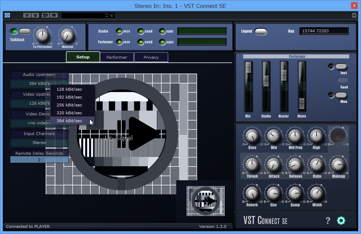
Task: Select 192 kBit/sec from the list
Action: [x=72, y=97]
